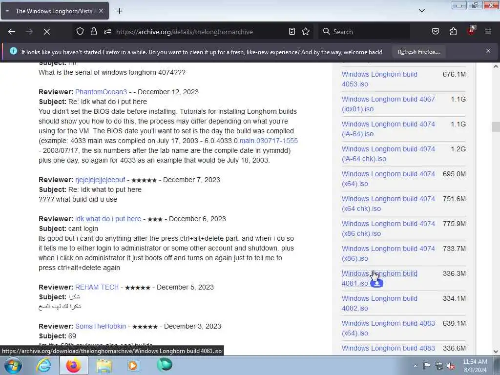500x375 pixels.
Task: Open the Firefox hamburger menu
Action: coord(488,32)
